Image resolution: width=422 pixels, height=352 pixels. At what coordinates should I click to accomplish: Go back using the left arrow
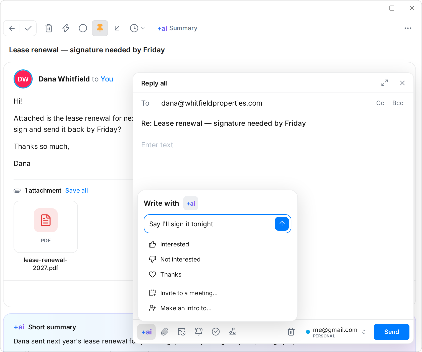pos(12,28)
